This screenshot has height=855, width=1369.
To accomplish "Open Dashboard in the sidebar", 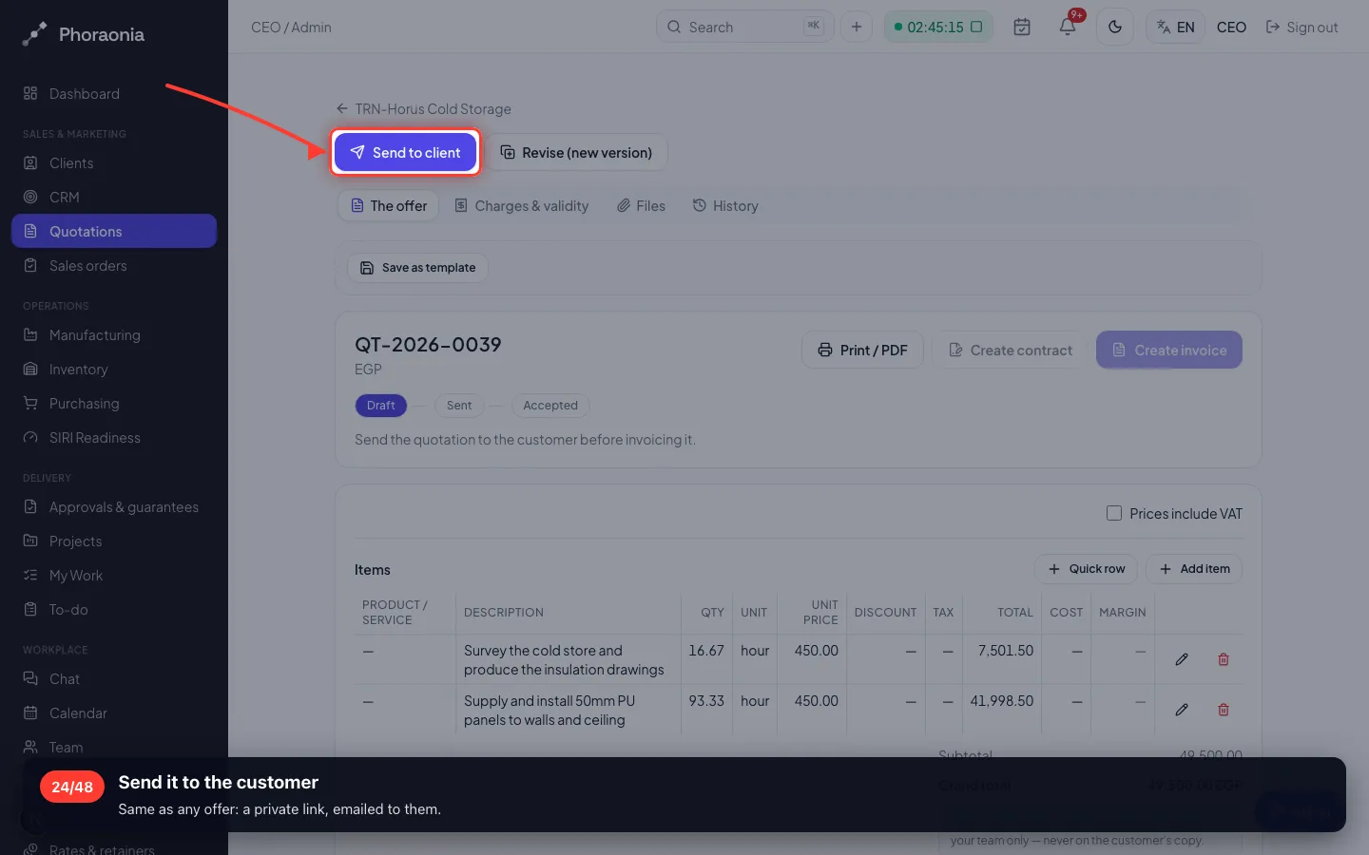I will (x=114, y=94).
